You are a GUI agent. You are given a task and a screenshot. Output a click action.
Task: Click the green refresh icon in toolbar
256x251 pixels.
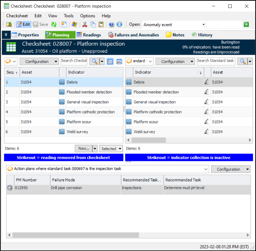pos(54,25)
